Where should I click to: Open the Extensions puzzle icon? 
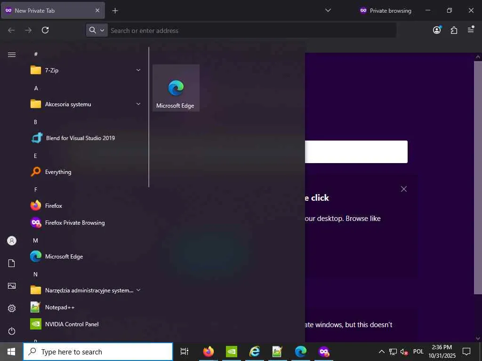pos(454,30)
